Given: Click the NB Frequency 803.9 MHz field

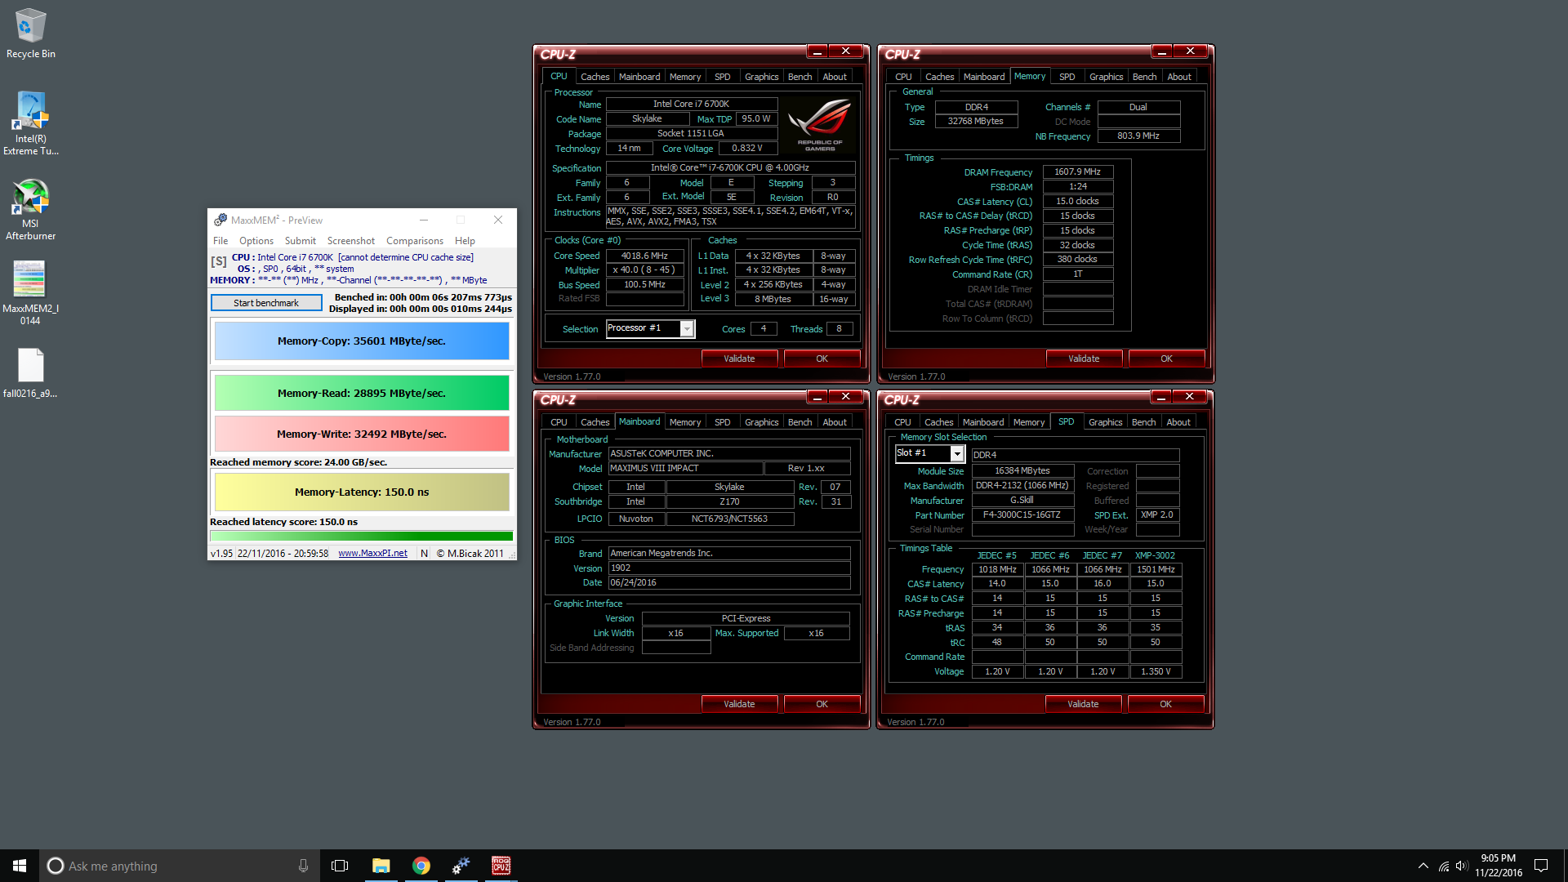Looking at the screenshot, I should point(1138,136).
